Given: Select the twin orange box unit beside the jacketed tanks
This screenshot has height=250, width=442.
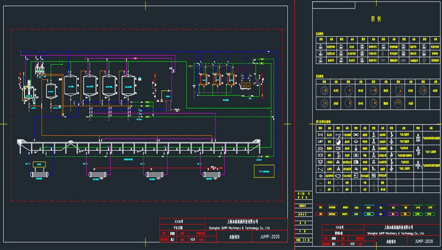Looking at the screenshot, I should (x=245, y=86).
